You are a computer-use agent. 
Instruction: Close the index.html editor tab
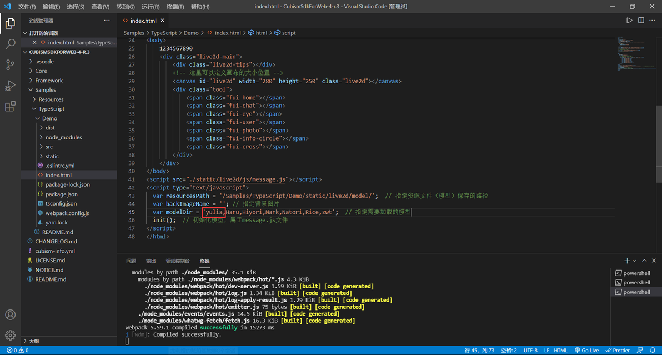pyautogui.click(x=163, y=20)
